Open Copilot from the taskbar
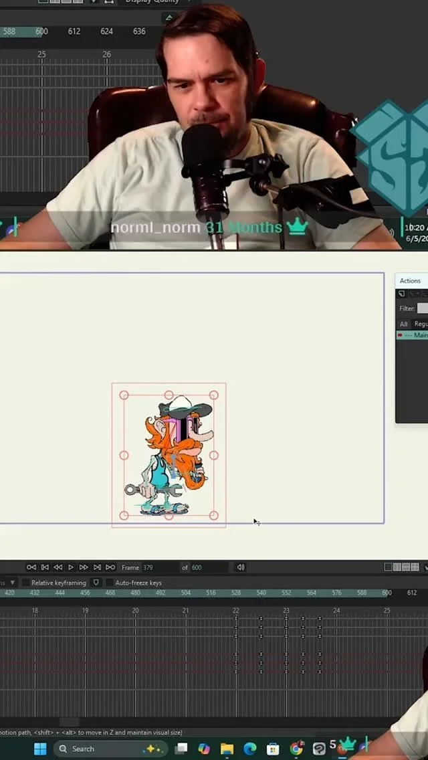 [204, 749]
